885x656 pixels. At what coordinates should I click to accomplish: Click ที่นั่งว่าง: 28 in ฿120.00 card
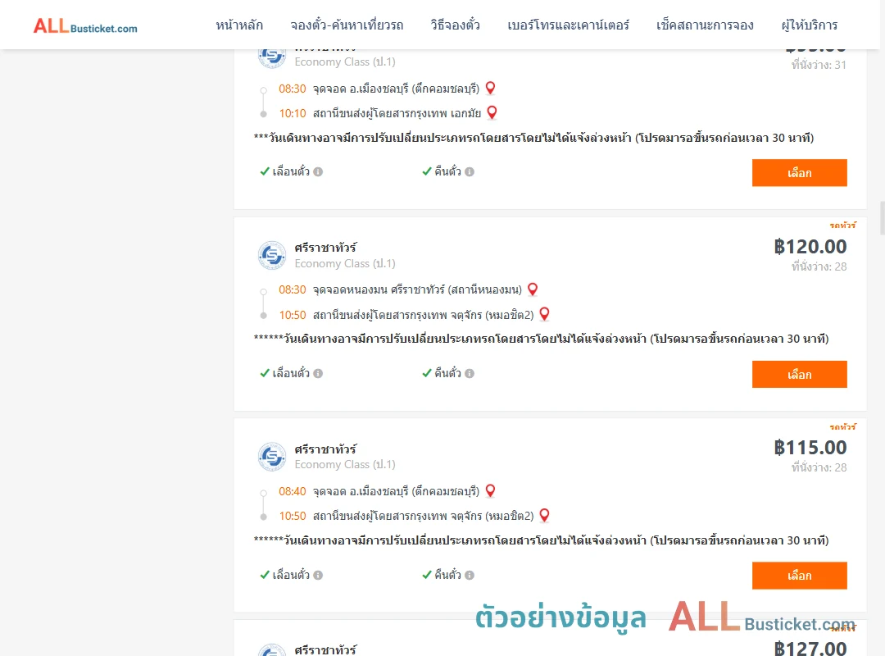pos(819,266)
